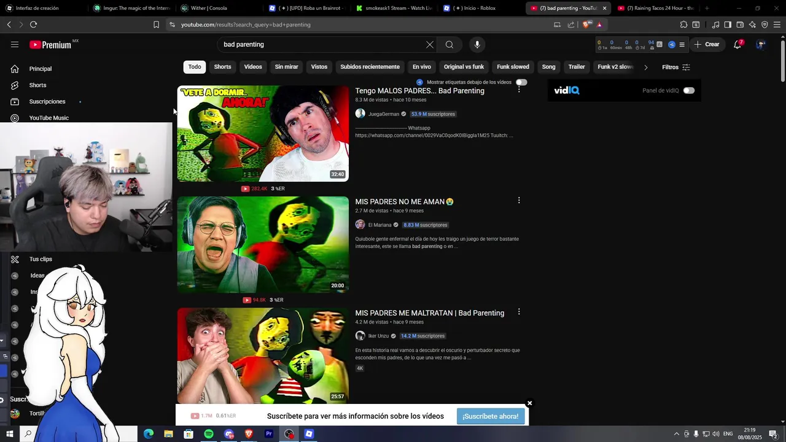Open the Filtros filter panel
786x442 pixels.
click(676, 67)
